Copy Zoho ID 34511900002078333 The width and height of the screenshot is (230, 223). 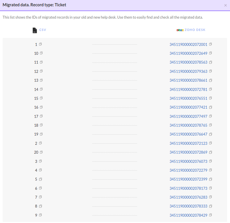pyautogui.click(x=210, y=206)
